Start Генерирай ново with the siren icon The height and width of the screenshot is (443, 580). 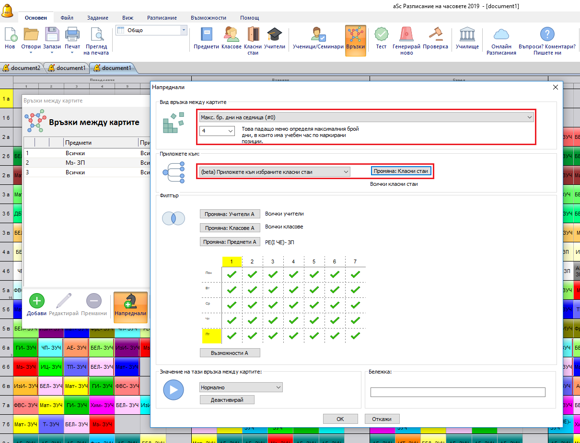pyautogui.click(x=406, y=35)
